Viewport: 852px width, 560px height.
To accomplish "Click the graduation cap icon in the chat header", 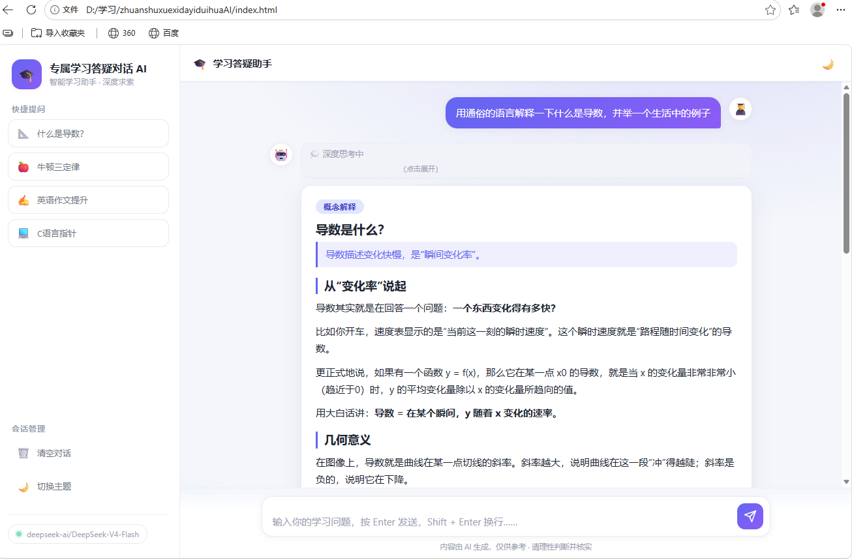I will click(x=200, y=64).
